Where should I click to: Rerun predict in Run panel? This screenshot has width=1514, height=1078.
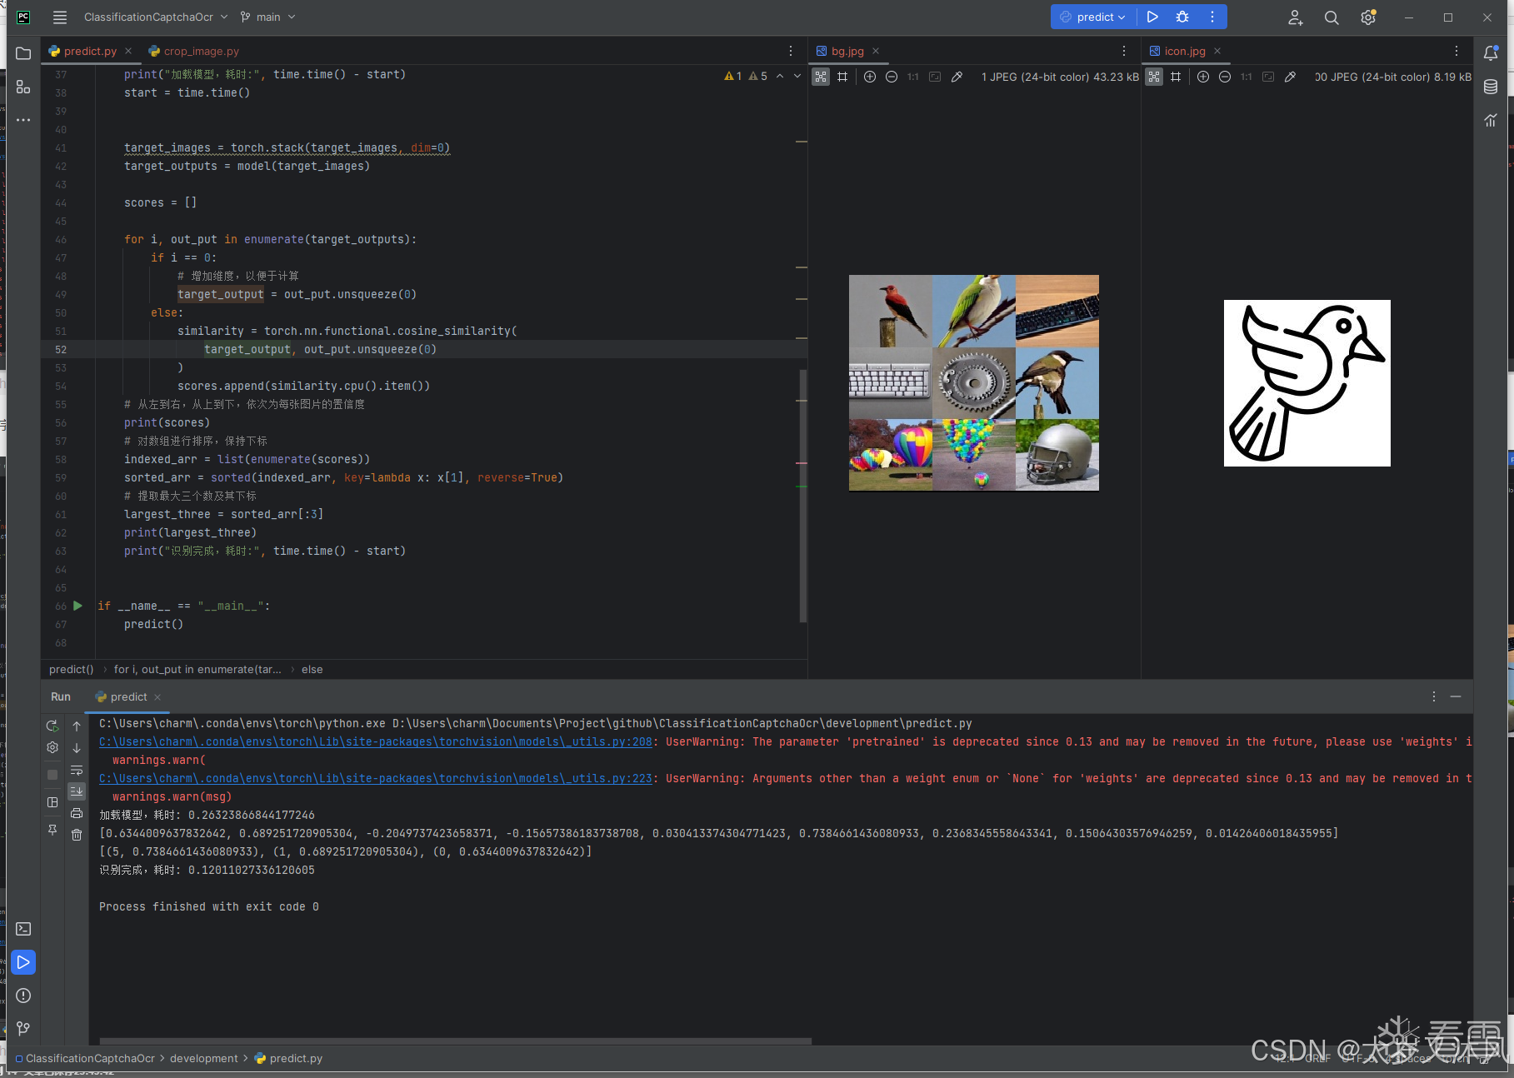[x=52, y=726]
